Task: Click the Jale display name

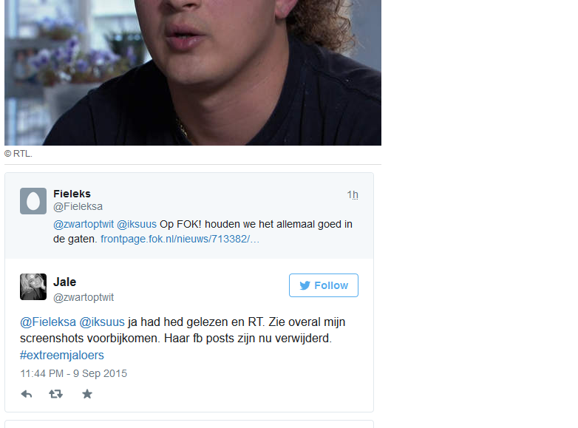Action: coord(65,282)
